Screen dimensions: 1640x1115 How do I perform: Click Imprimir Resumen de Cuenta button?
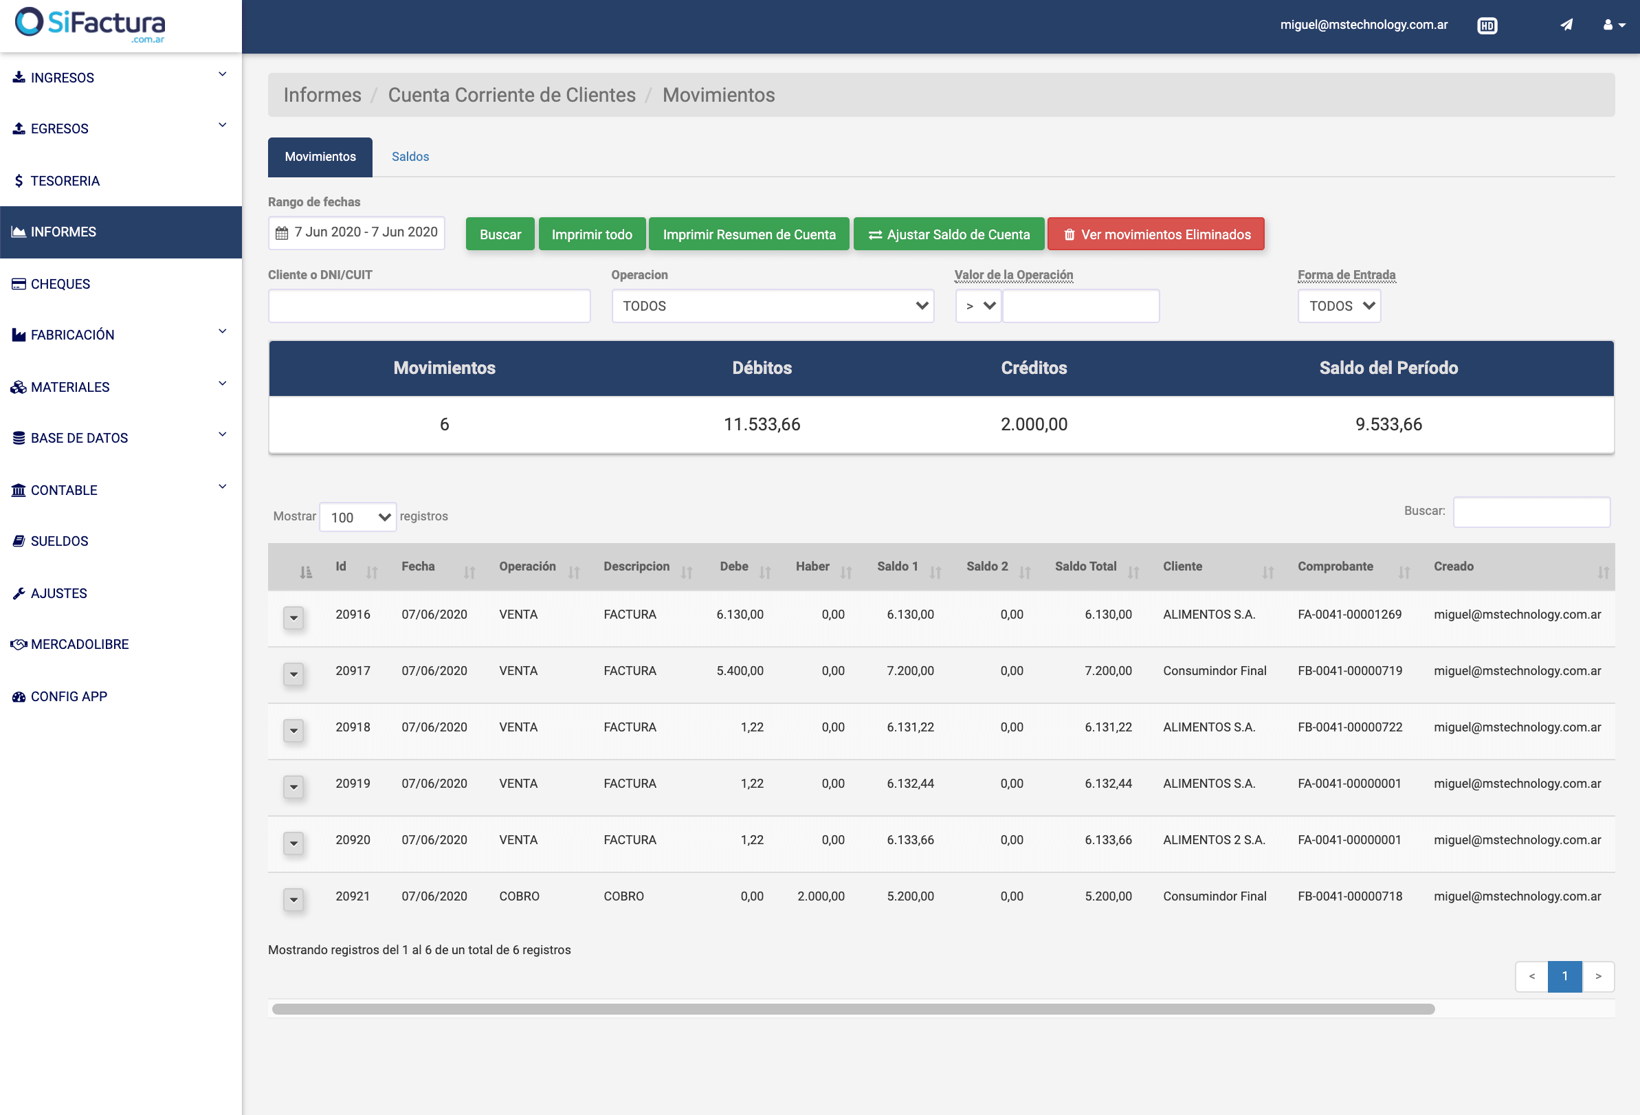tap(749, 234)
